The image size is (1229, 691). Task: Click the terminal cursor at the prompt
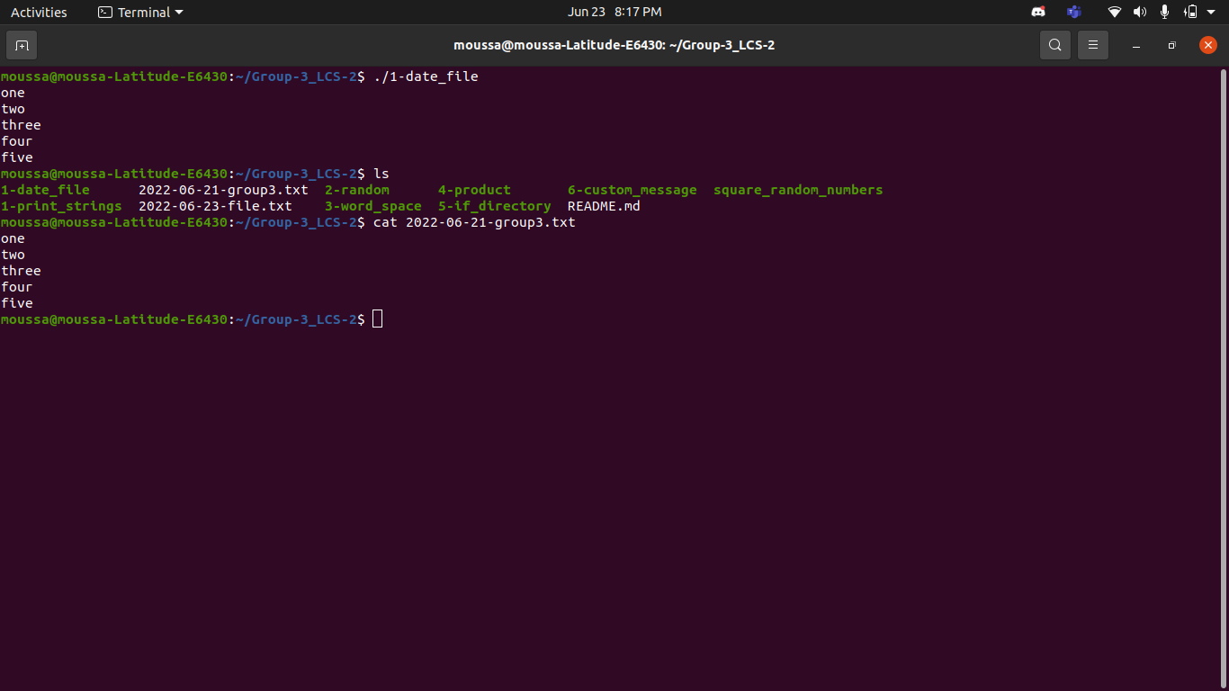coord(378,319)
